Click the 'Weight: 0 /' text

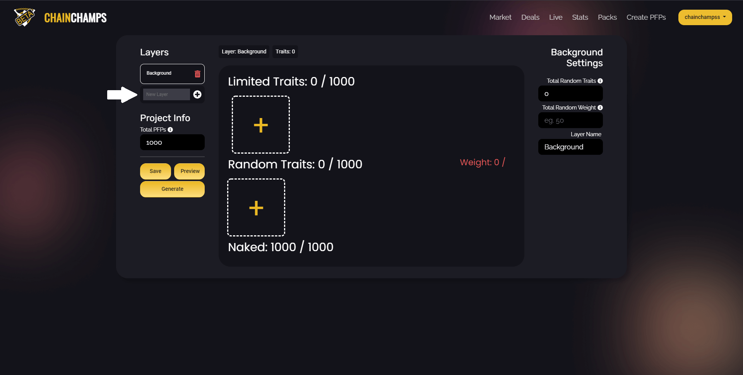(x=482, y=163)
